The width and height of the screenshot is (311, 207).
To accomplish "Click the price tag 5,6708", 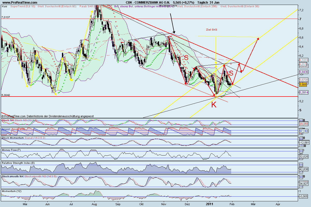I will tap(303, 80).
